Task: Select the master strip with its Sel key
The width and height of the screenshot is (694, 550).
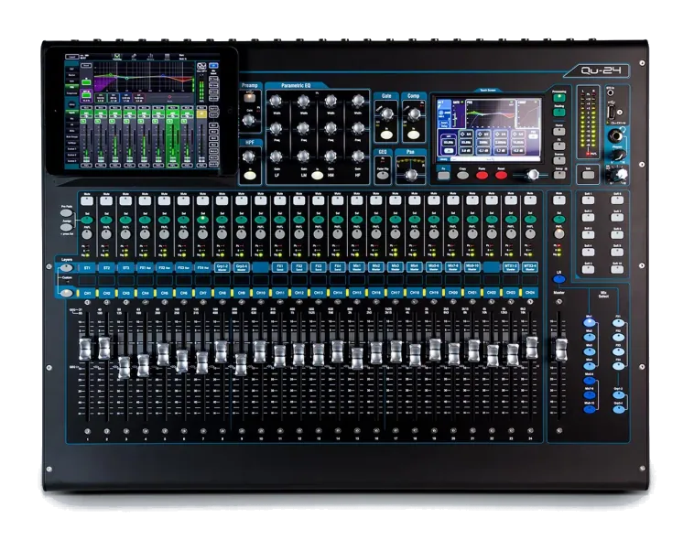Action: pyautogui.click(x=559, y=219)
